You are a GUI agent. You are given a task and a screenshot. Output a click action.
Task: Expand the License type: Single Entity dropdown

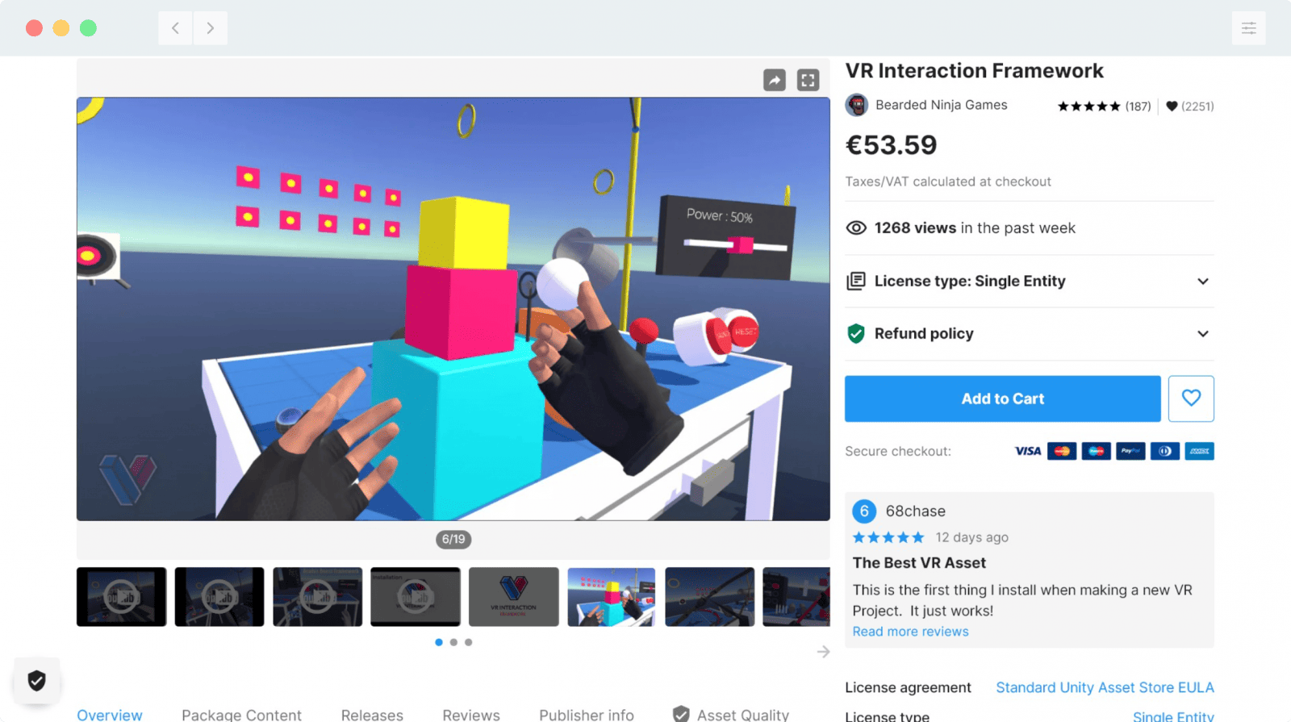1030,282
